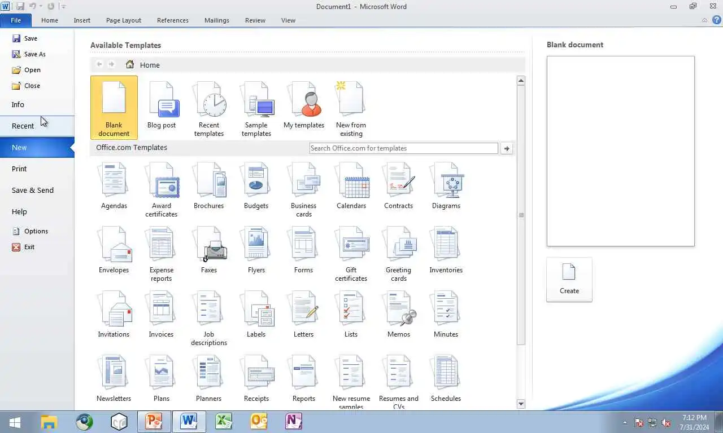Image resolution: width=723 pixels, height=433 pixels.
Task: Open the Planners template category
Action: [x=209, y=379]
